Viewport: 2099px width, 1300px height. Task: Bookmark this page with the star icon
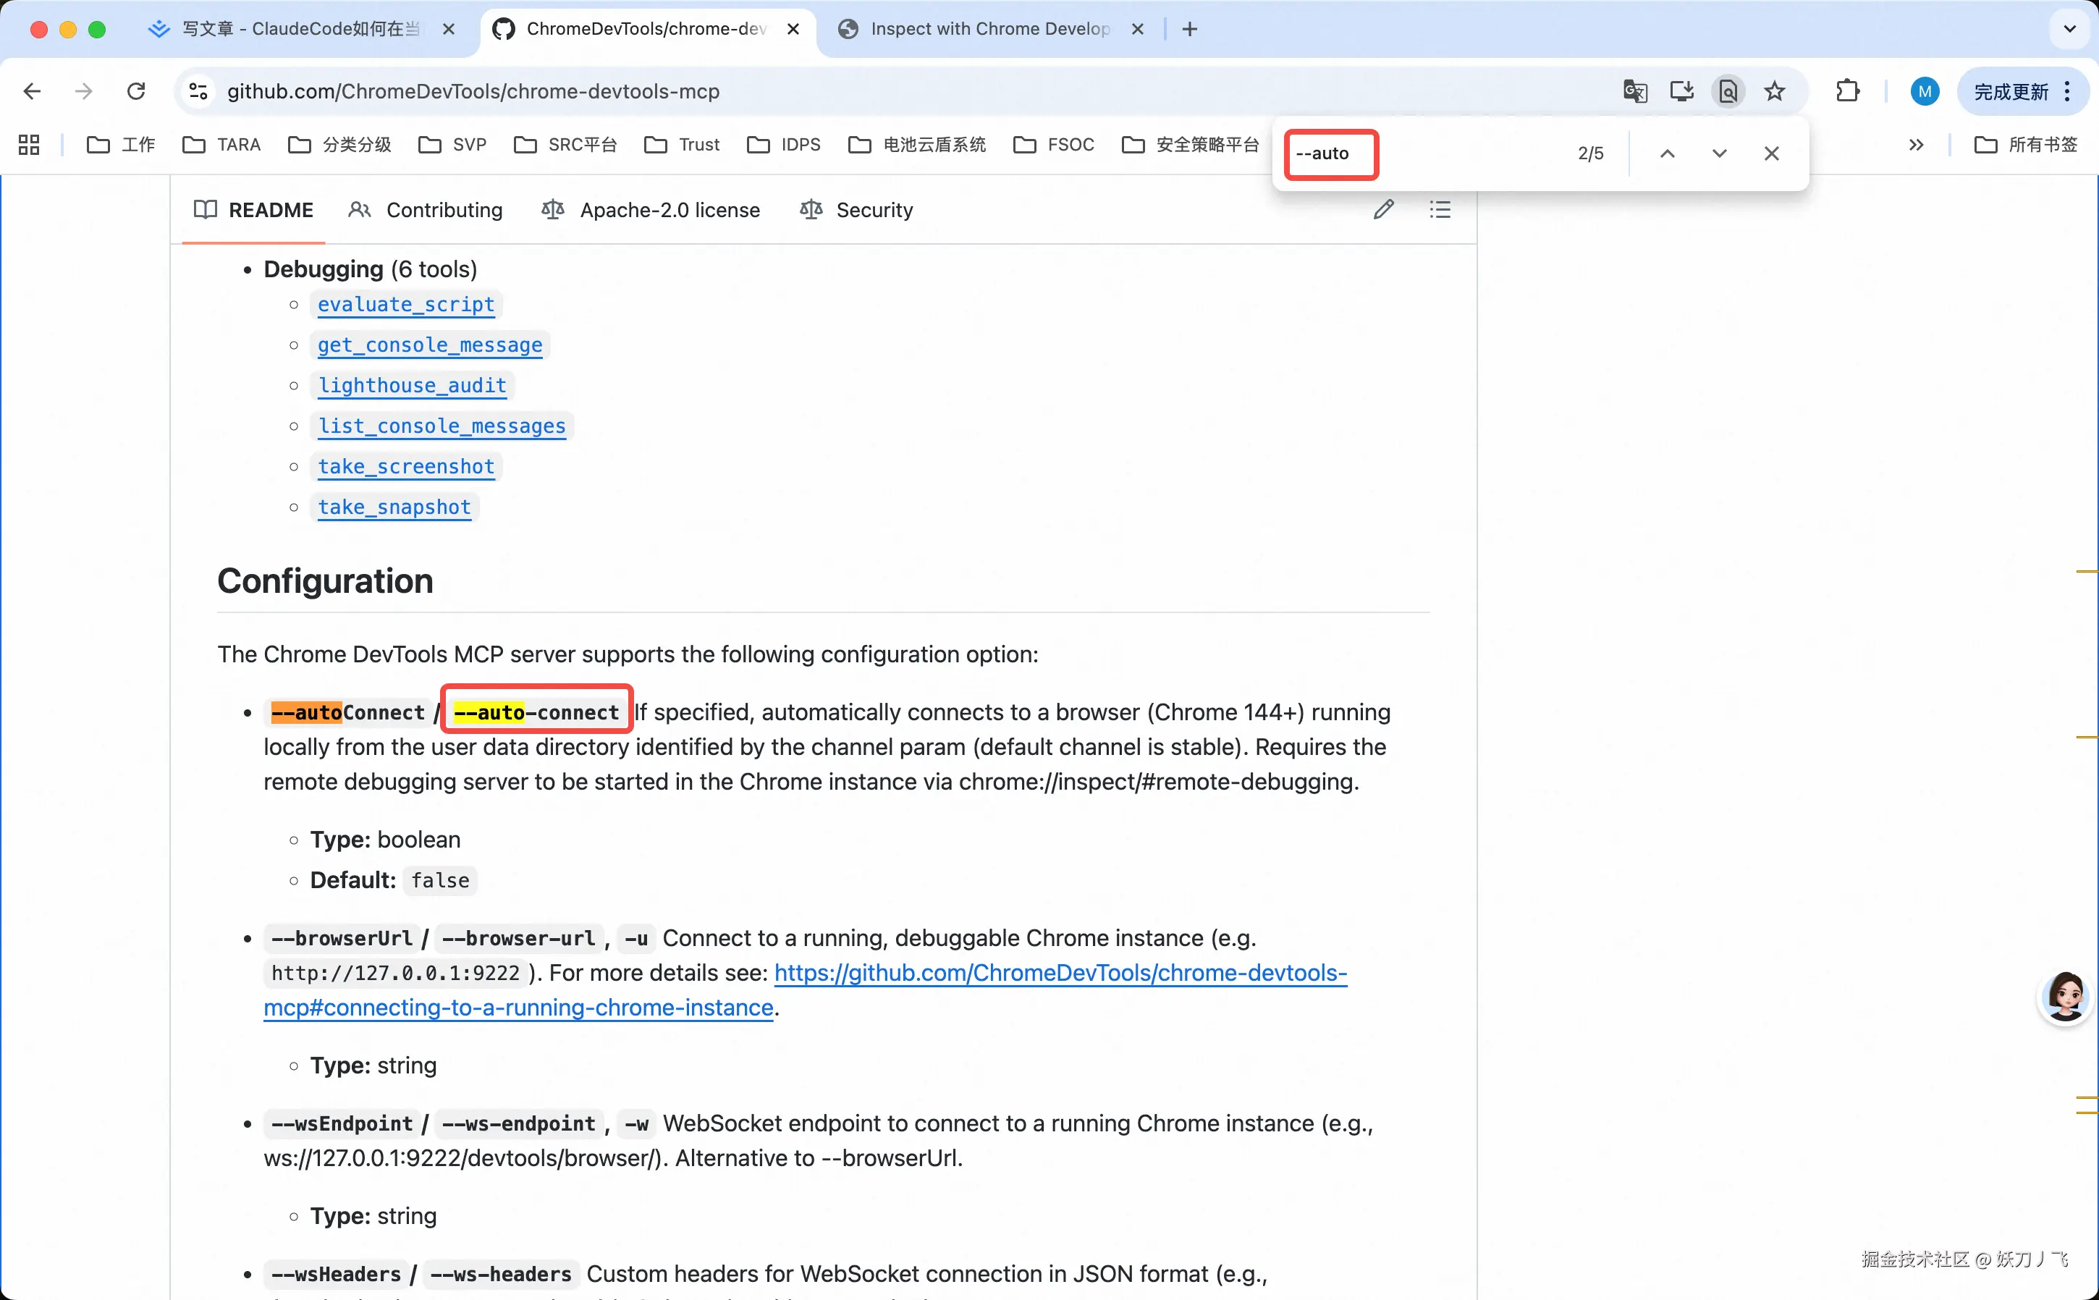(x=1774, y=91)
